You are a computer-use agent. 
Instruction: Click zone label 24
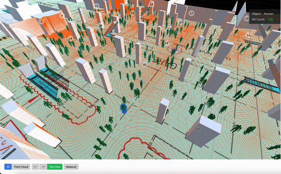tap(70, 38)
